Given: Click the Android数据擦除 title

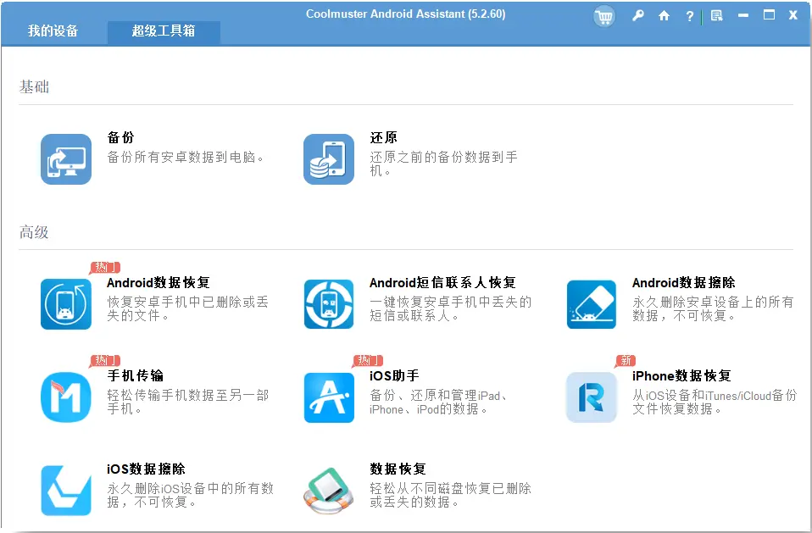Looking at the screenshot, I should tap(684, 282).
